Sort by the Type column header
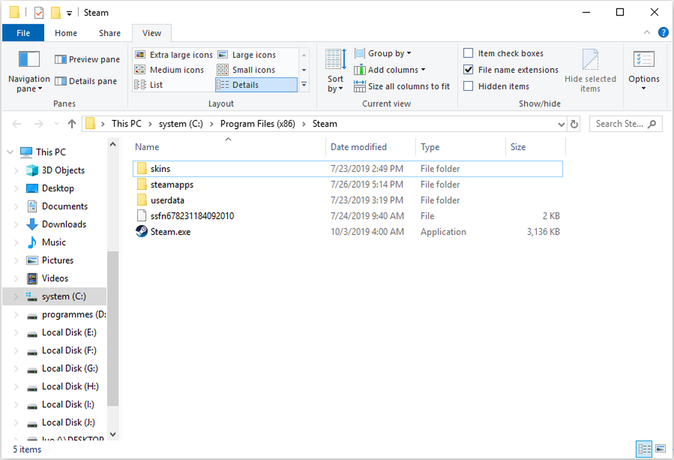This screenshot has width=674, height=460. (x=461, y=147)
